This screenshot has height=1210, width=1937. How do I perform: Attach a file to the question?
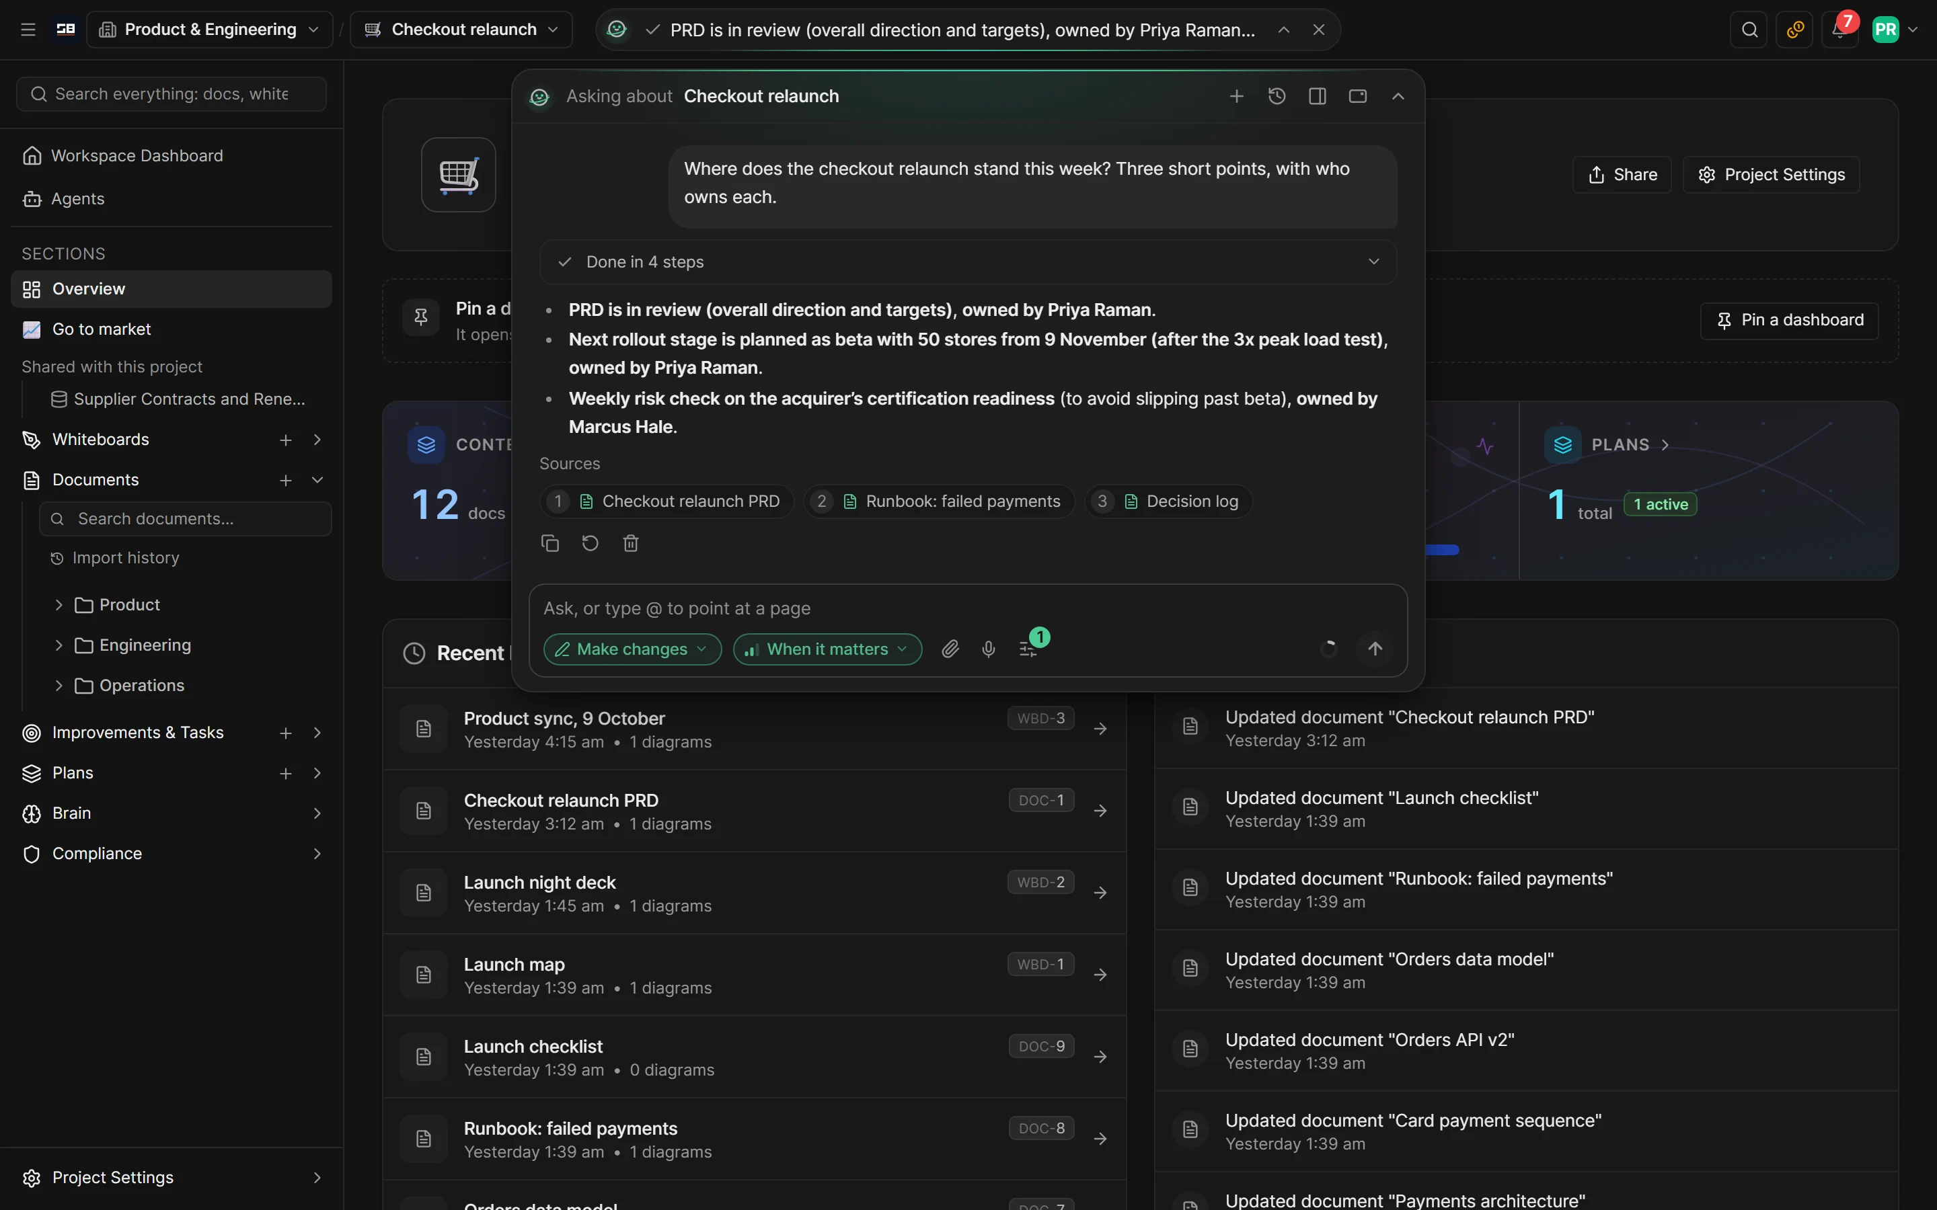coord(950,649)
